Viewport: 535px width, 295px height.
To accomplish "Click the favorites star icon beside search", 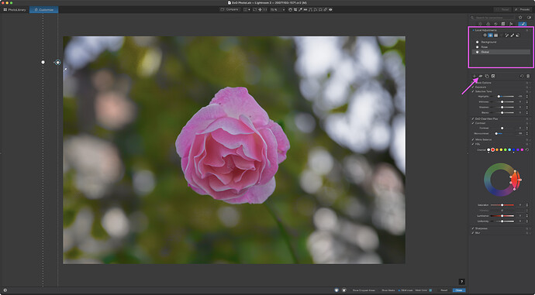I will click(x=520, y=17).
